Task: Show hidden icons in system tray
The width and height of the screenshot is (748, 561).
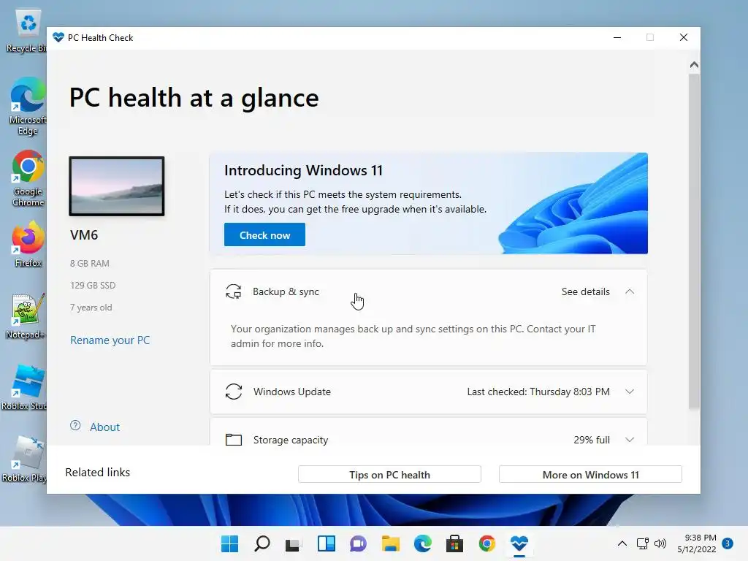Action: click(x=622, y=543)
